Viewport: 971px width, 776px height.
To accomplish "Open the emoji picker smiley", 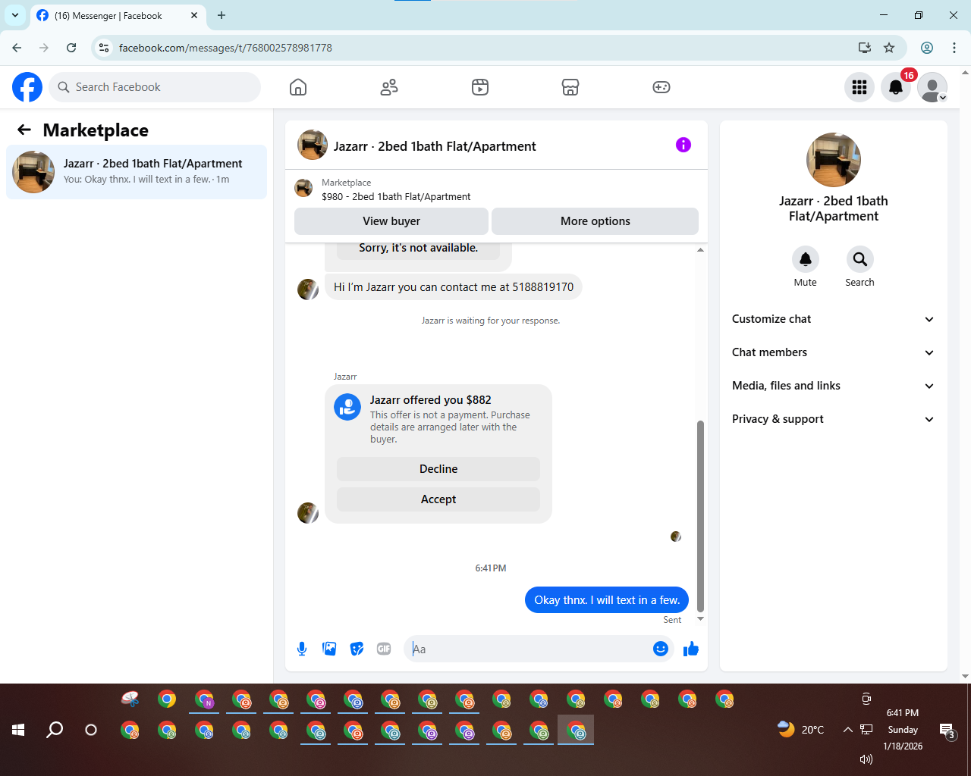I will tap(661, 649).
